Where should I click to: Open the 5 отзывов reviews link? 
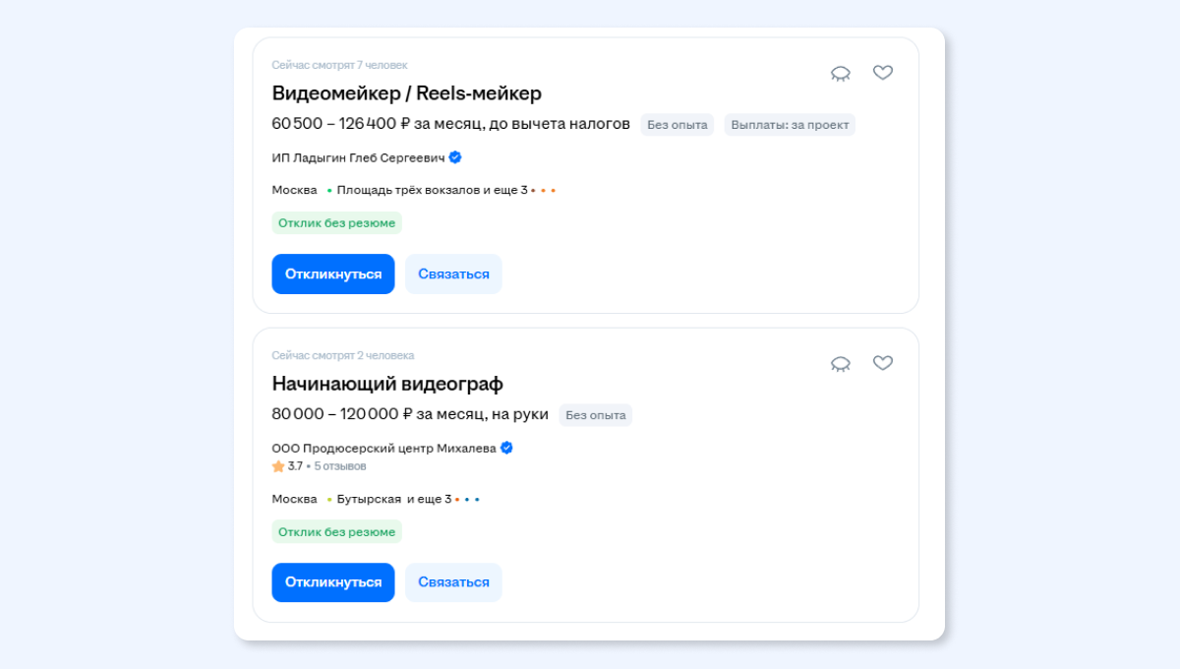(x=340, y=466)
